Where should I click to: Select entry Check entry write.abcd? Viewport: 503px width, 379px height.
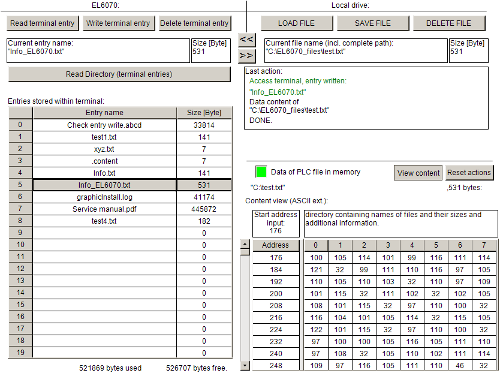[x=104, y=125]
